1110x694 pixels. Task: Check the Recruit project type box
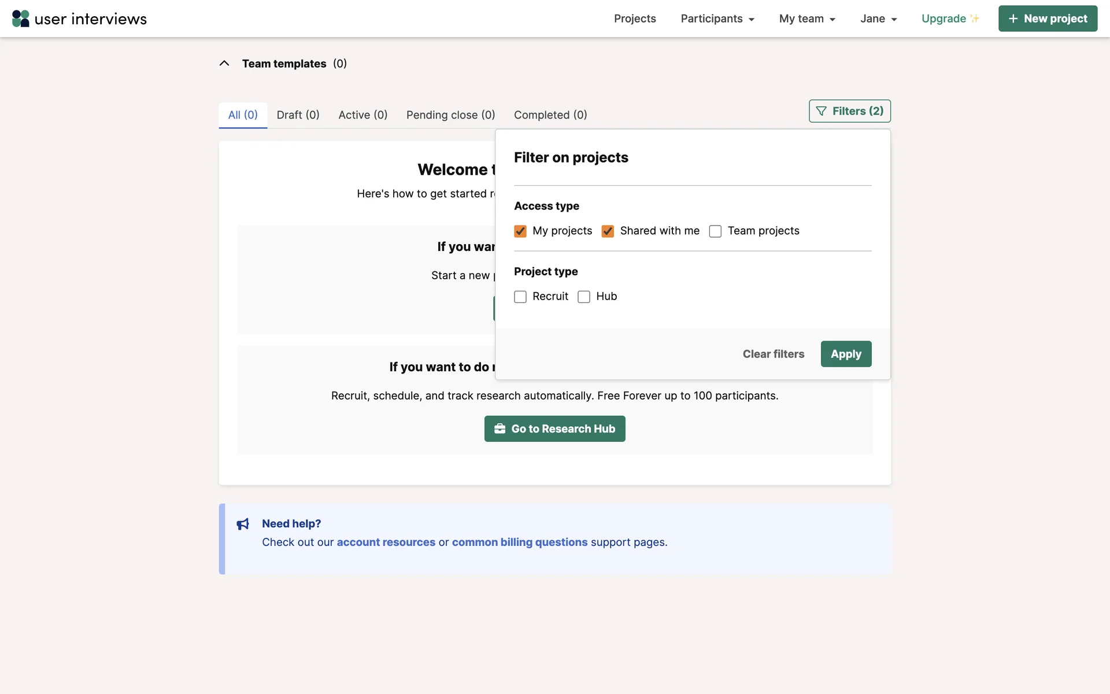pyautogui.click(x=520, y=297)
